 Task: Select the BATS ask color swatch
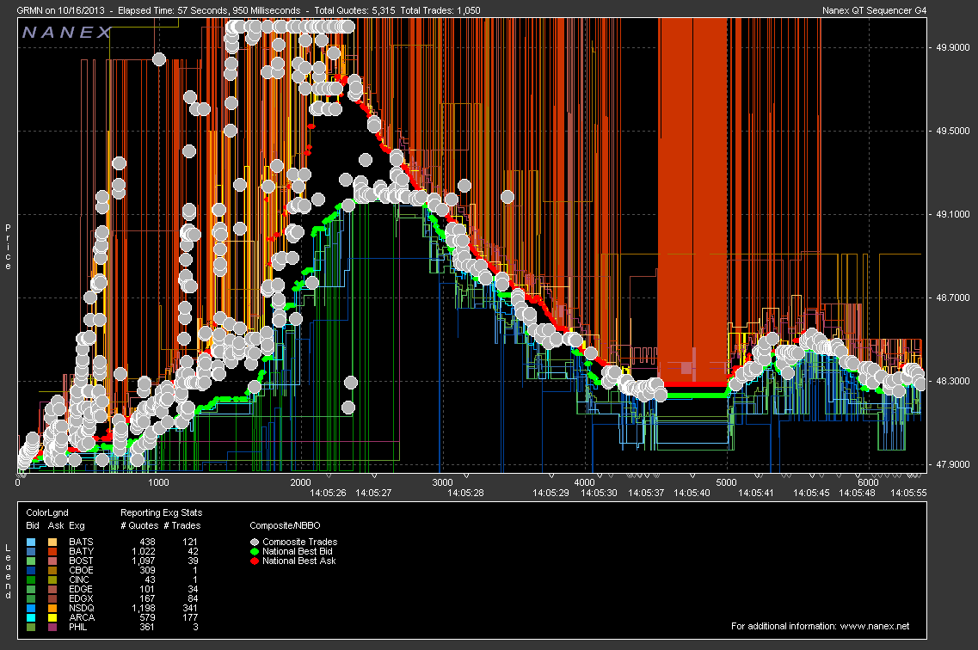[x=52, y=543]
